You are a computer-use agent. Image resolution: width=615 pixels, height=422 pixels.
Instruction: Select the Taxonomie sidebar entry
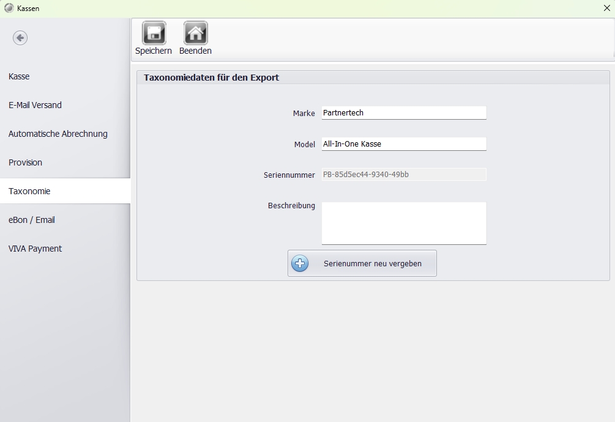29,191
